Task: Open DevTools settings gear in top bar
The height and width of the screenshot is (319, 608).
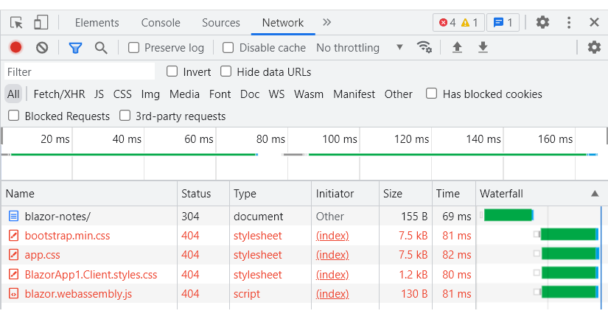Action: [542, 23]
